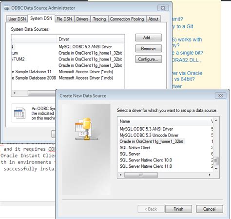
Task: Click the Configure... button
Action: pyautogui.click(x=148, y=59)
